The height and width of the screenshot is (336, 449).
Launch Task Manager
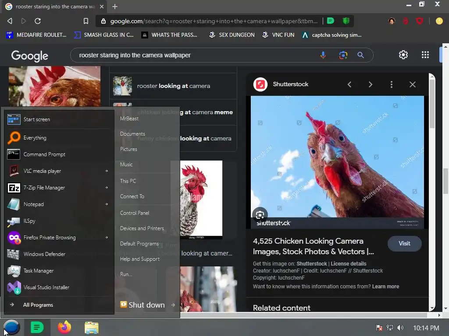[x=59, y=270]
